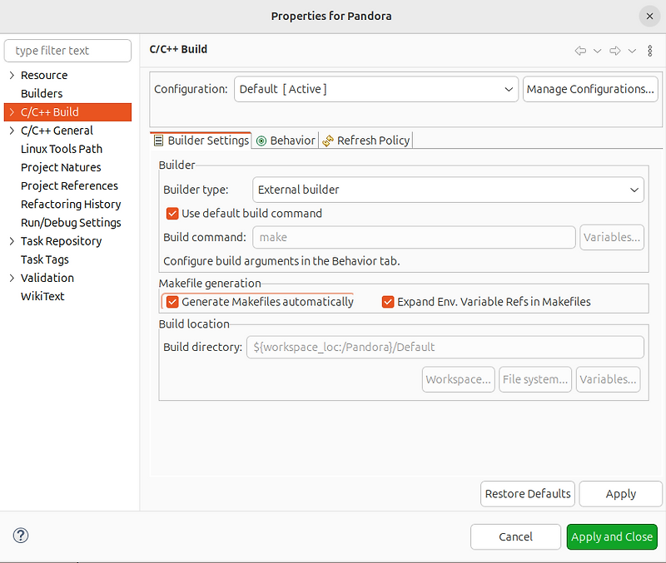Viewport: 666px width, 563px height.
Task: Uncheck Use default build command
Action: click(172, 214)
